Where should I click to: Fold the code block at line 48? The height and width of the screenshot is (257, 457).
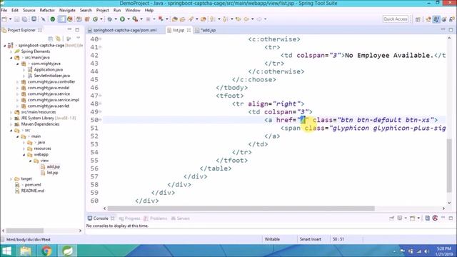point(100,104)
